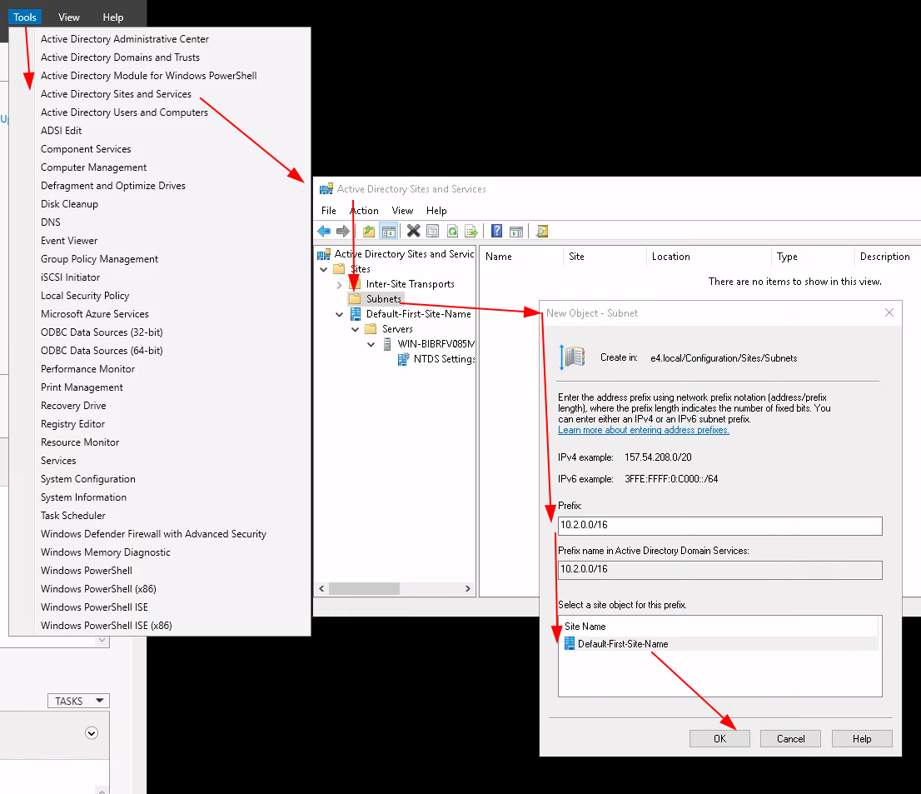This screenshot has width=921, height=794.
Task: Click OK in the New Object - Subnet dialog
Action: (x=719, y=739)
